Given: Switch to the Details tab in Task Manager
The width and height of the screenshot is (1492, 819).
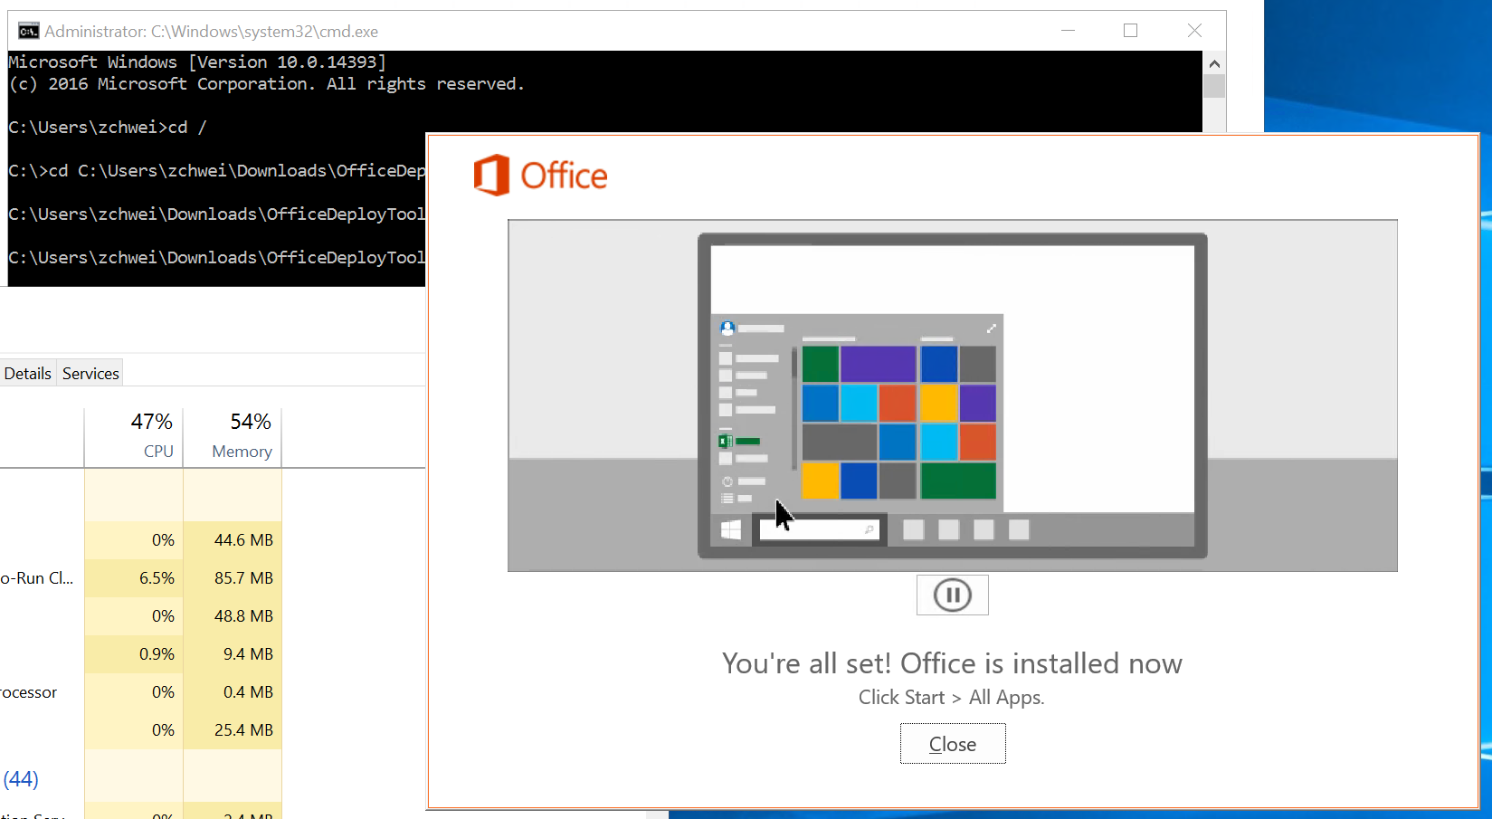Looking at the screenshot, I should point(27,372).
